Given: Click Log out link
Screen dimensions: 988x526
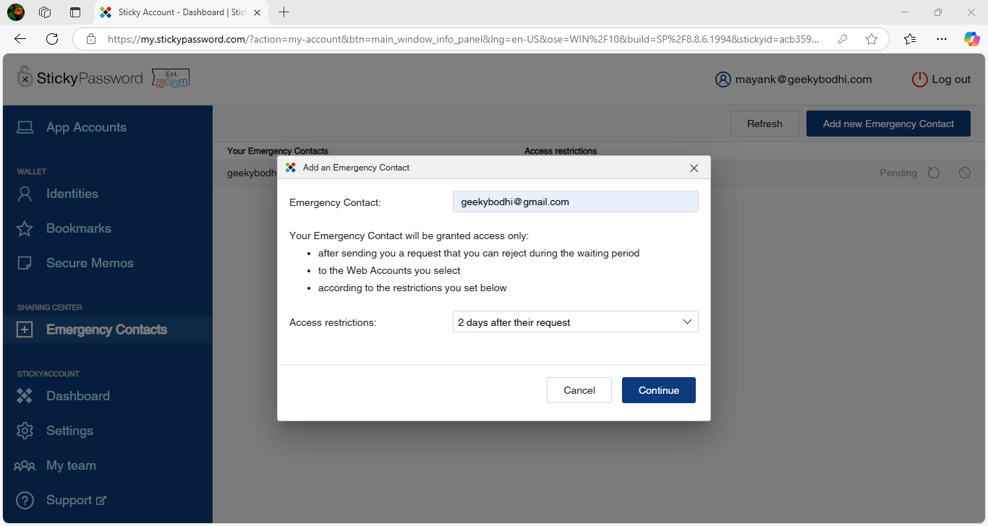Looking at the screenshot, I should tap(951, 79).
